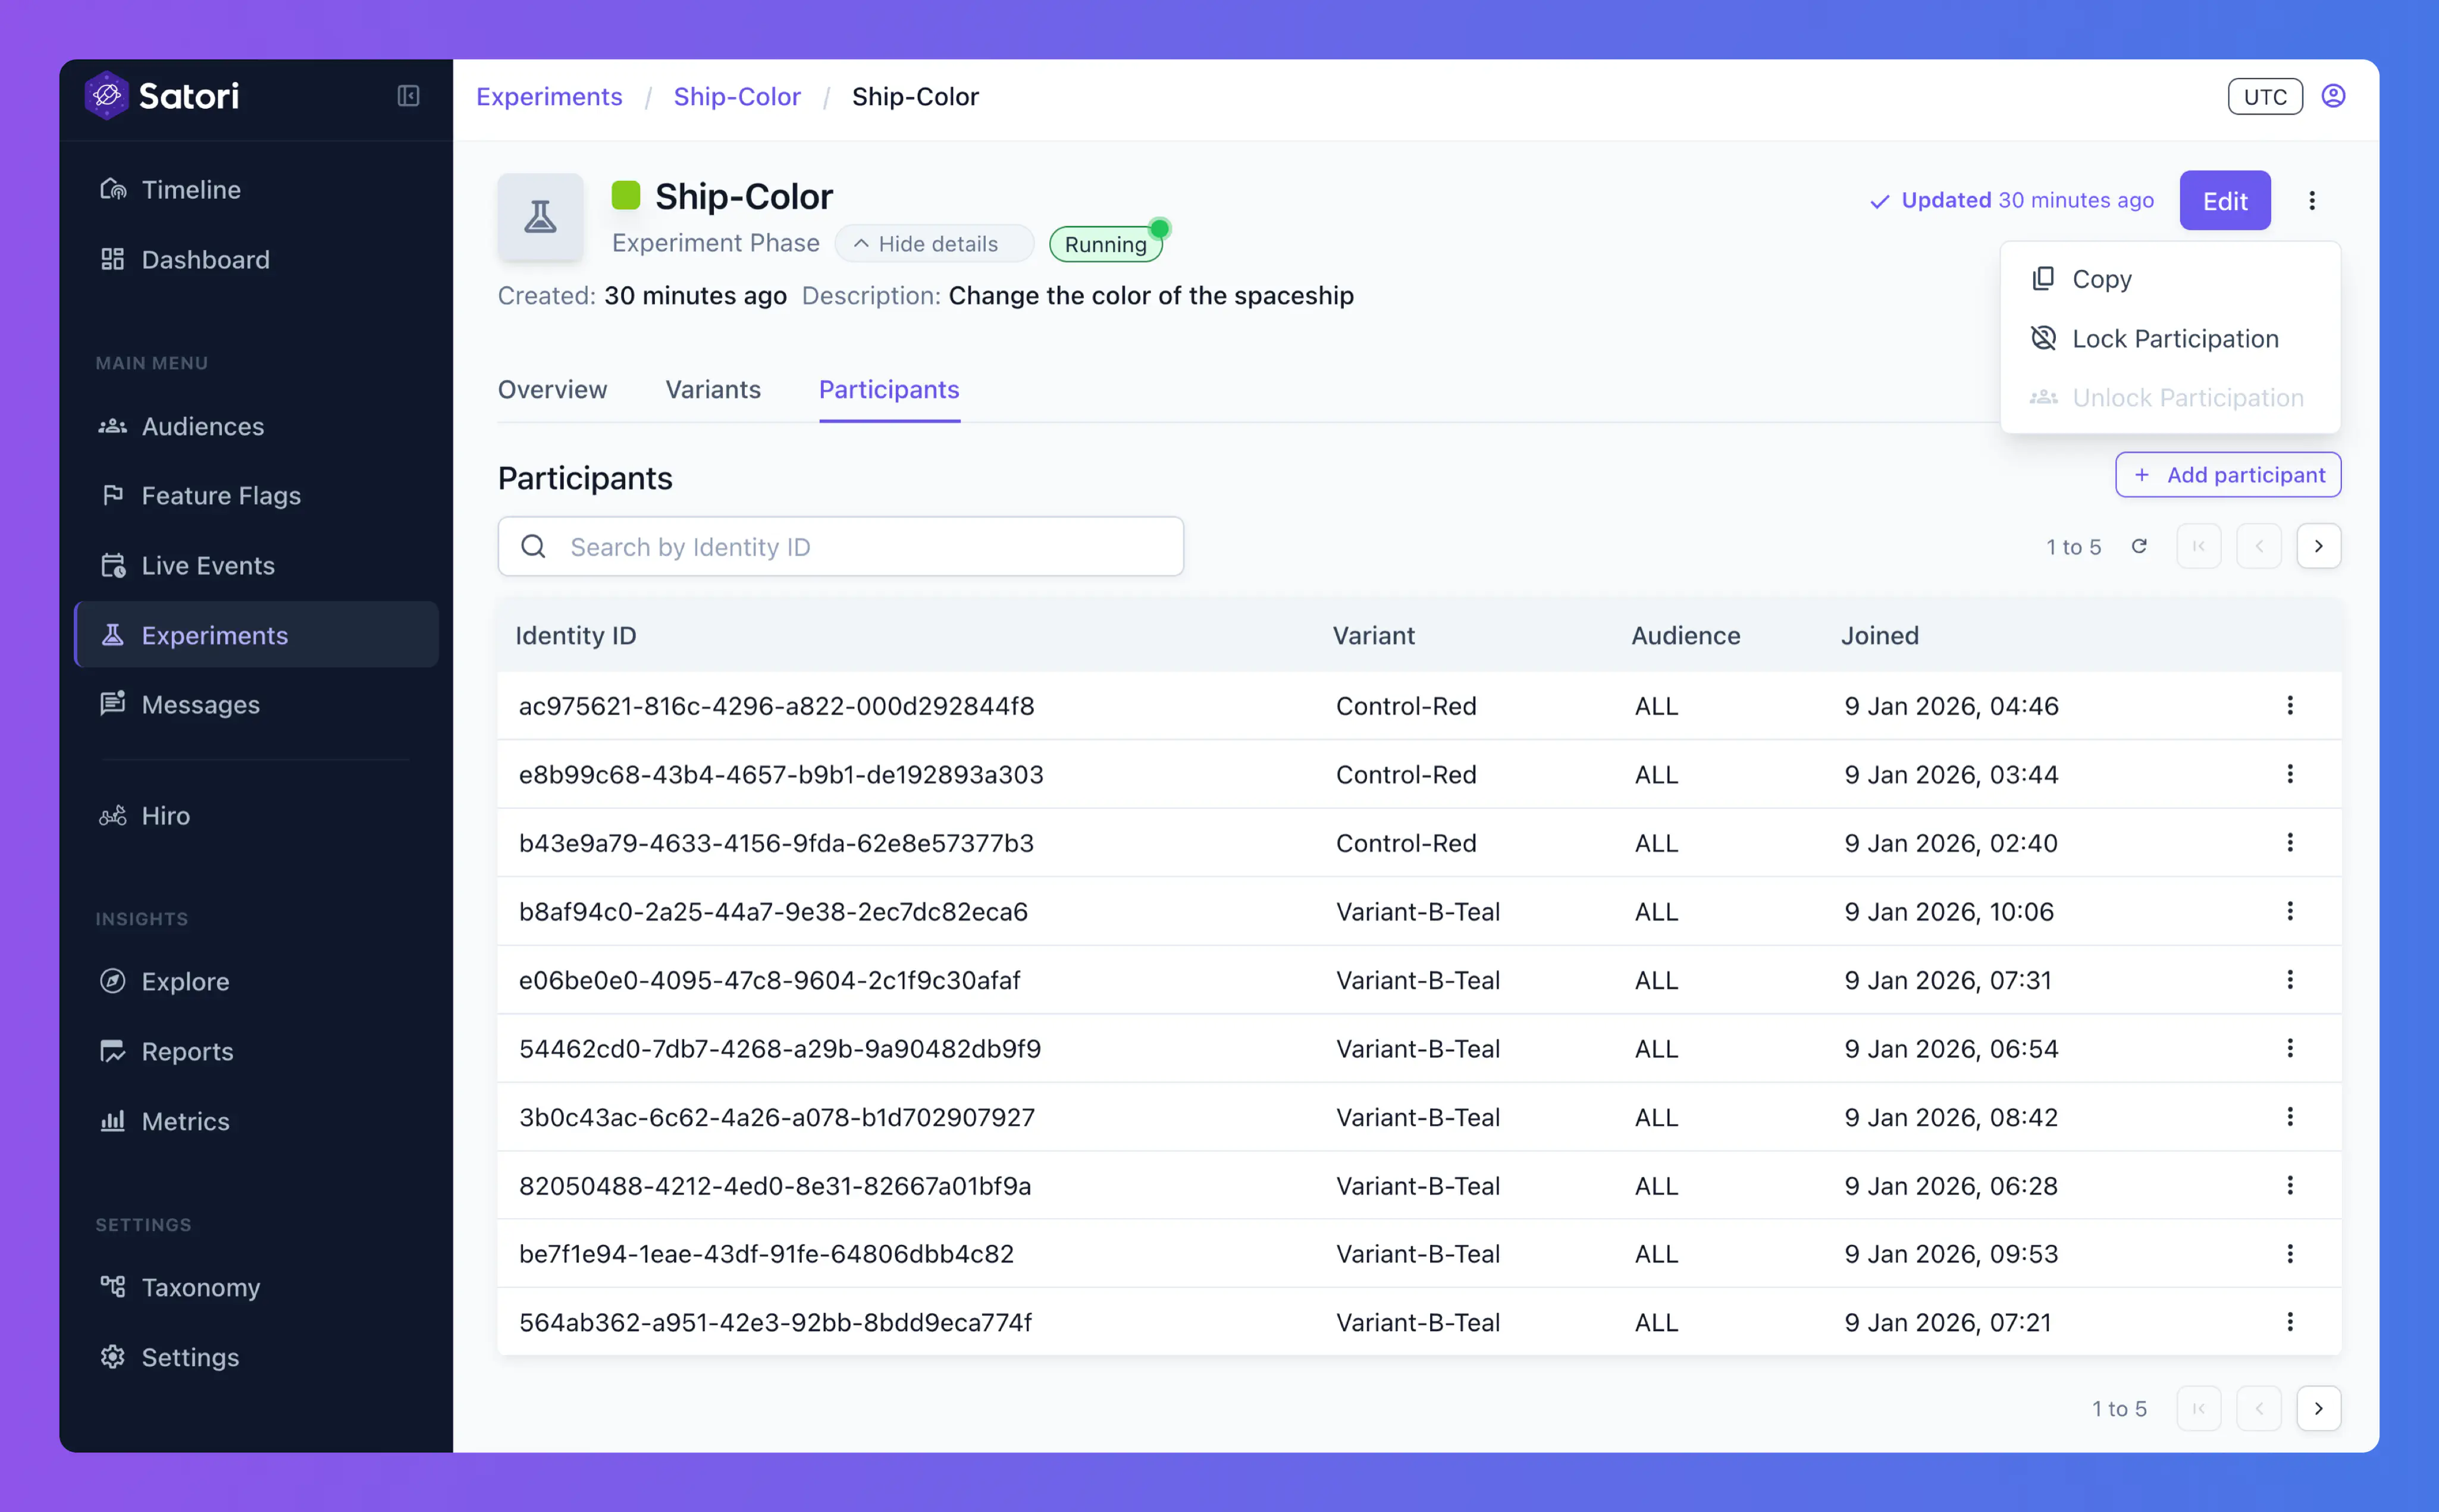2439x1512 pixels.
Task: Select Lock Participation menu entry
Action: click(x=2174, y=338)
